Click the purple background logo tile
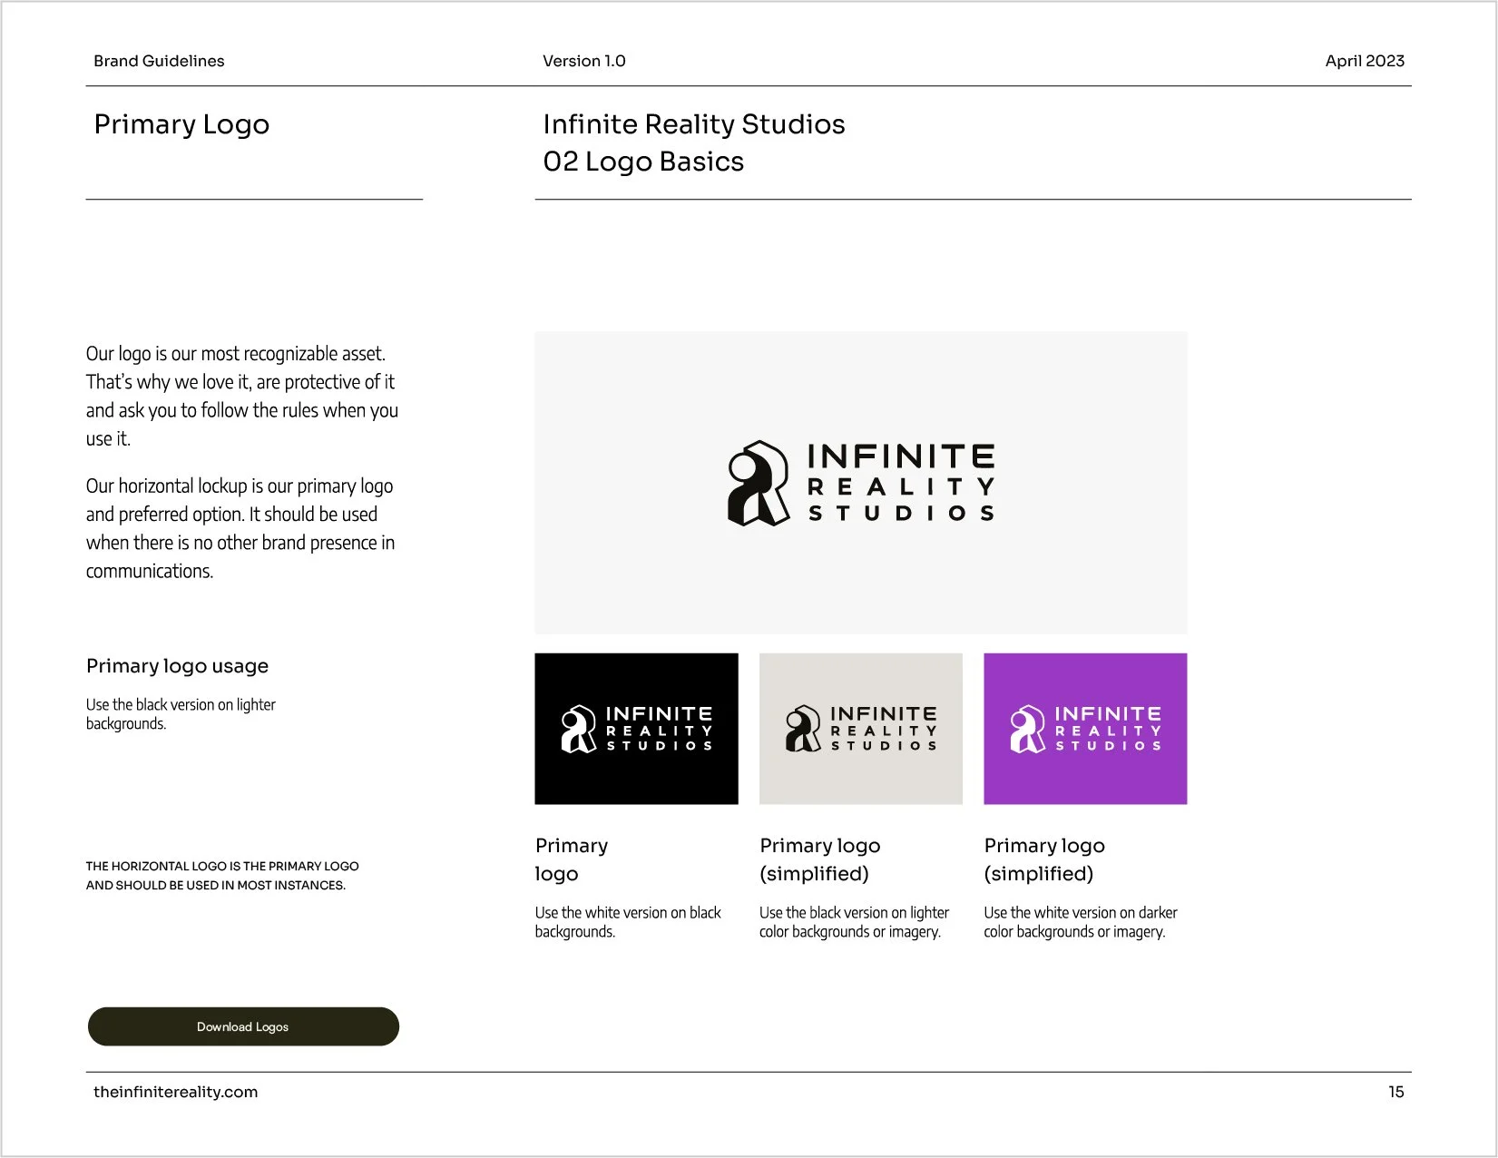 1085,729
